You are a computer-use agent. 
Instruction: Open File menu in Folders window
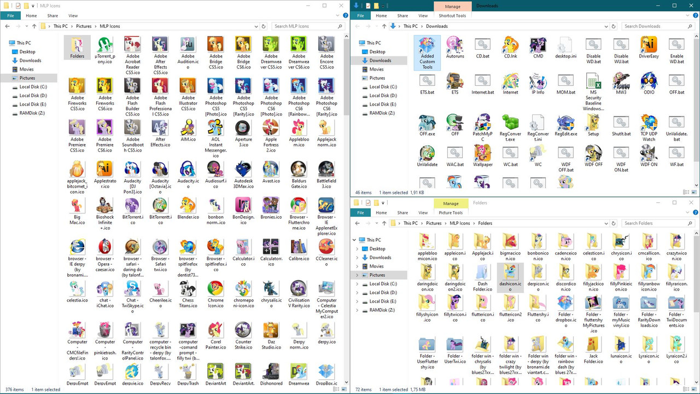(360, 213)
